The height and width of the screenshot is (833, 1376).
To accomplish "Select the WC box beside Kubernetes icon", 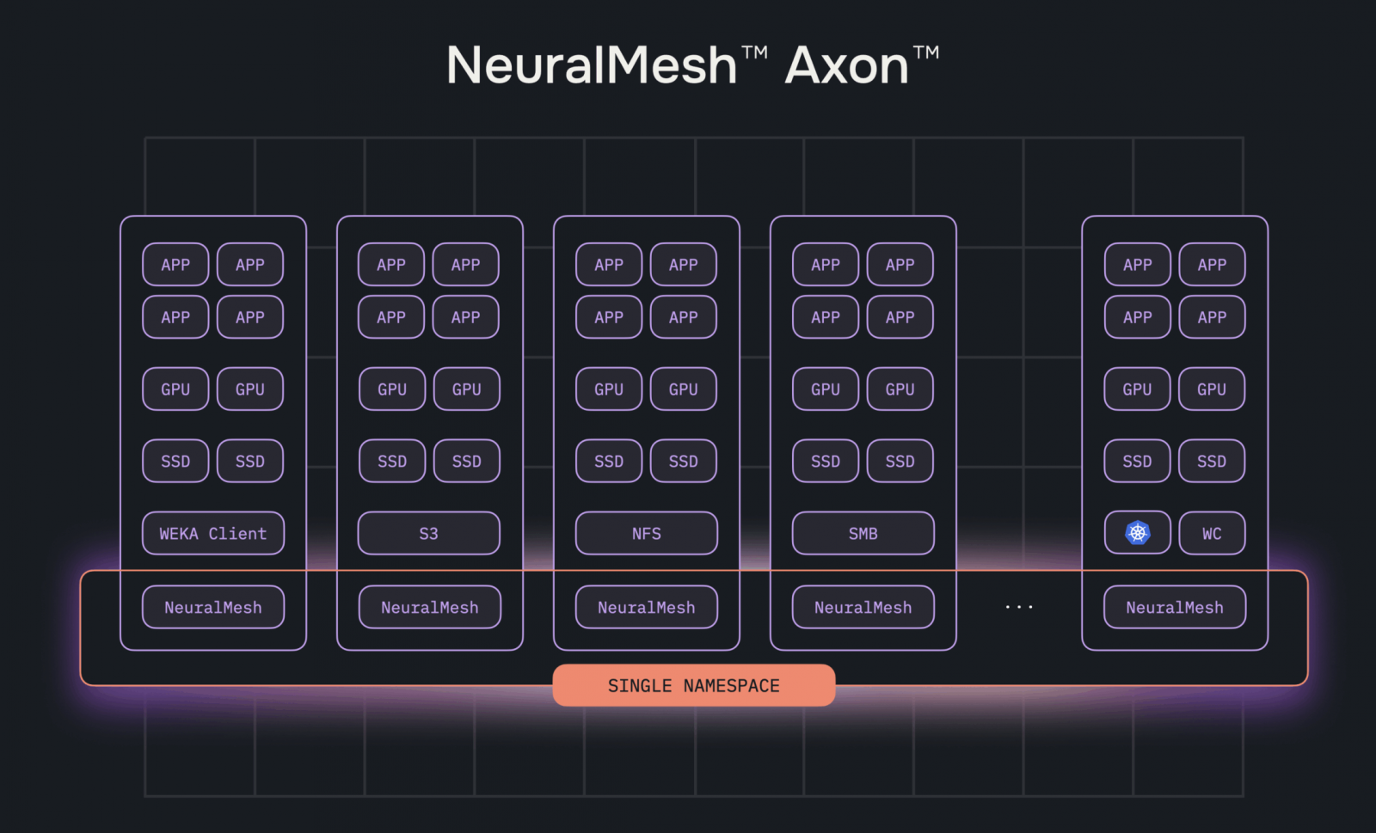I will [1211, 533].
